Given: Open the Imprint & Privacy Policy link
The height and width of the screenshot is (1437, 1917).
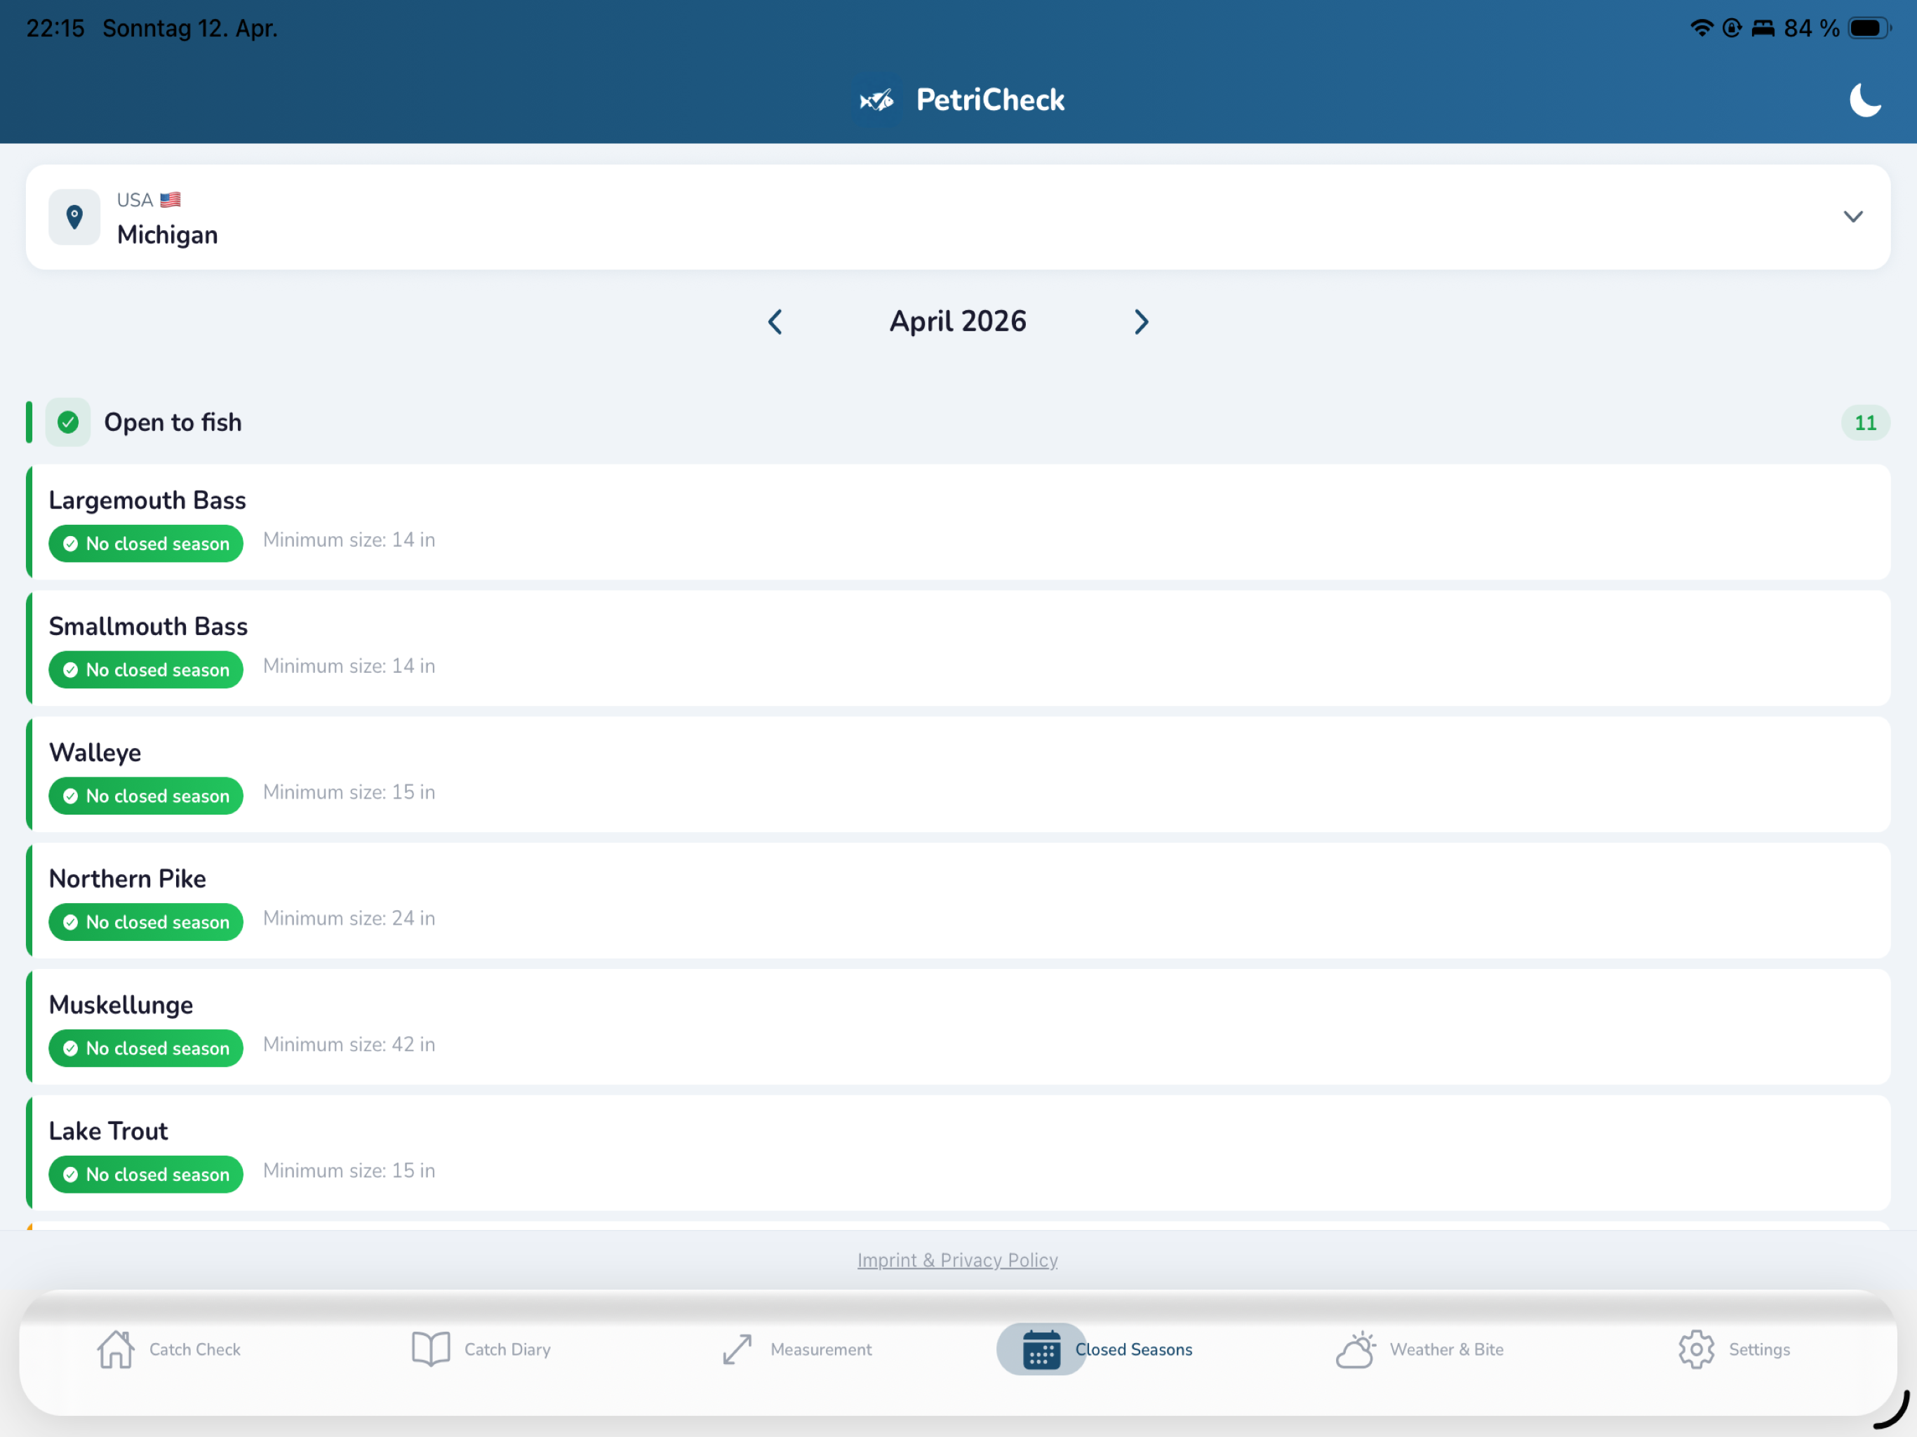Looking at the screenshot, I should coord(958,1260).
